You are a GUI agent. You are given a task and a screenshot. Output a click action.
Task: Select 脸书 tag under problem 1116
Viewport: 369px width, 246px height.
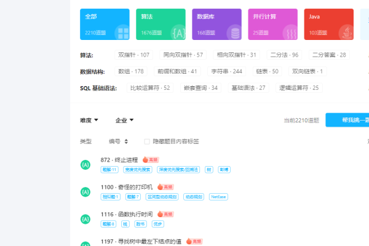tap(140, 224)
